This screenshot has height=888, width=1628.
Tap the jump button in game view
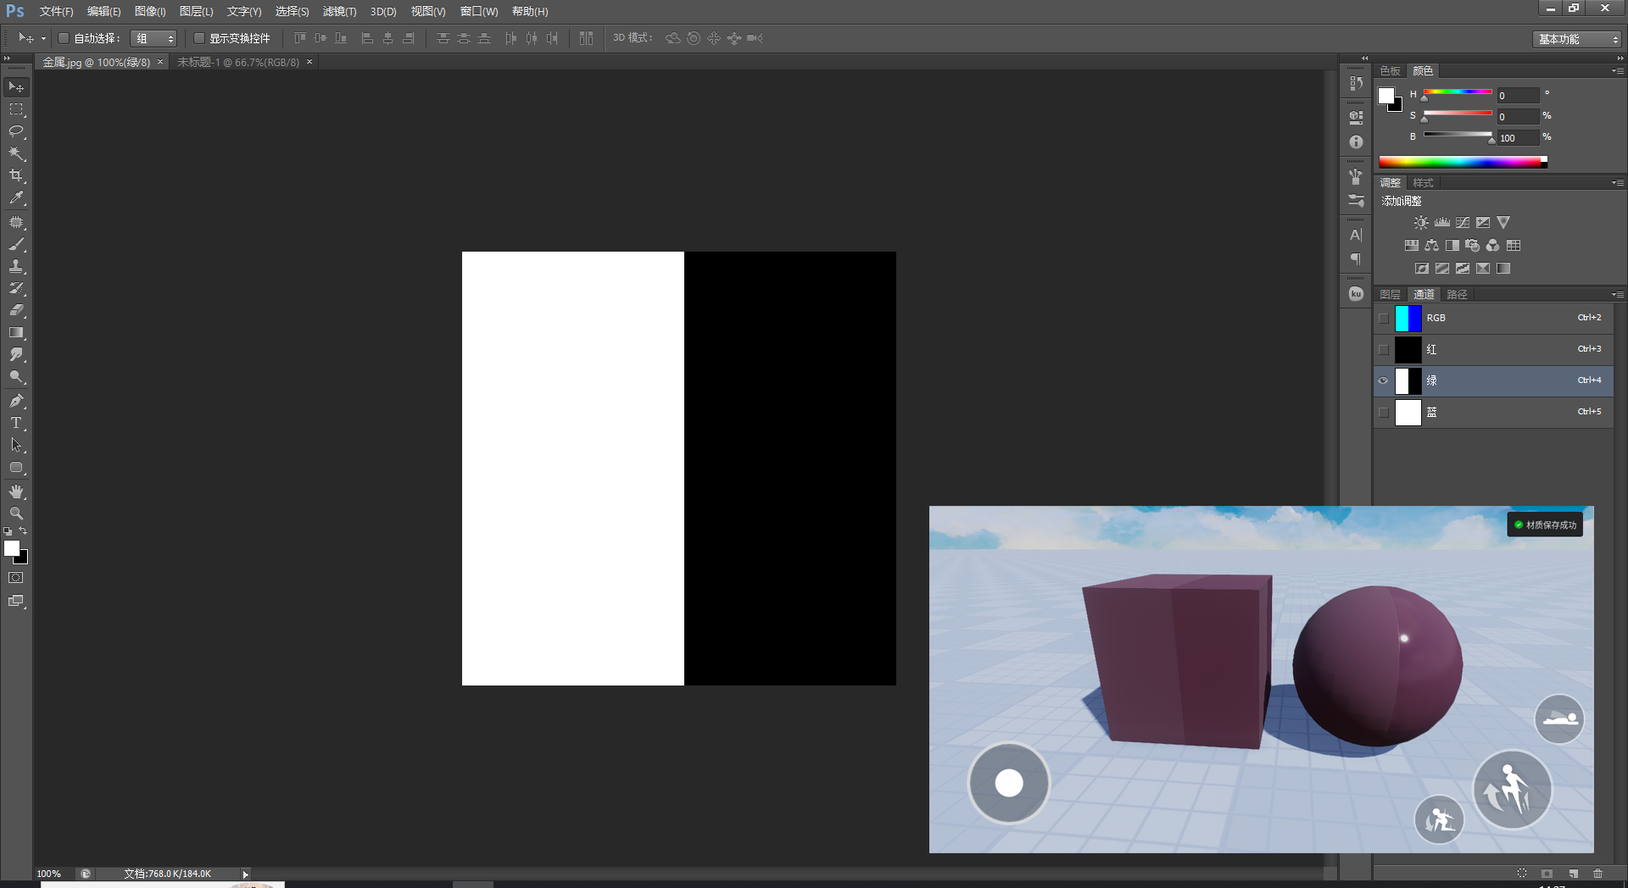click(1512, 790)
